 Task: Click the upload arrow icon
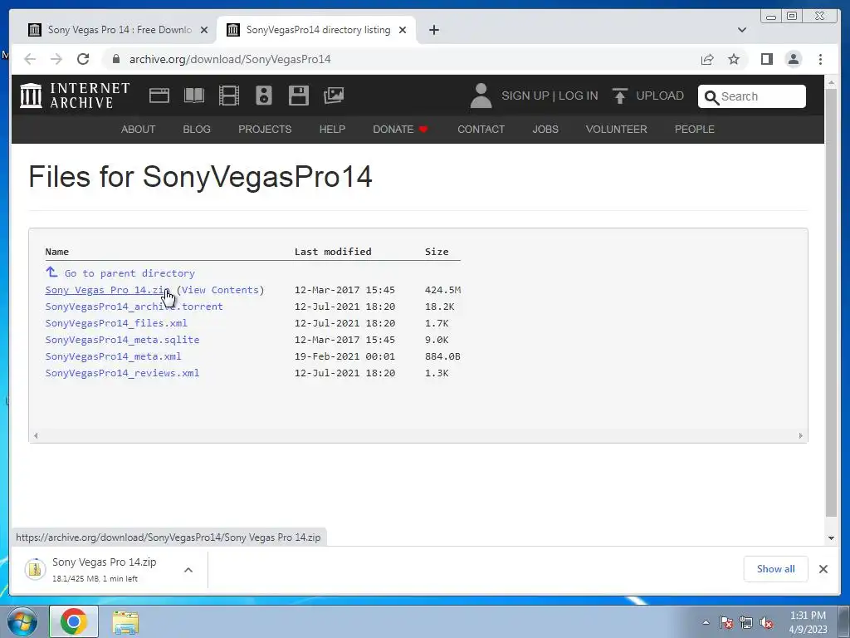619,96
